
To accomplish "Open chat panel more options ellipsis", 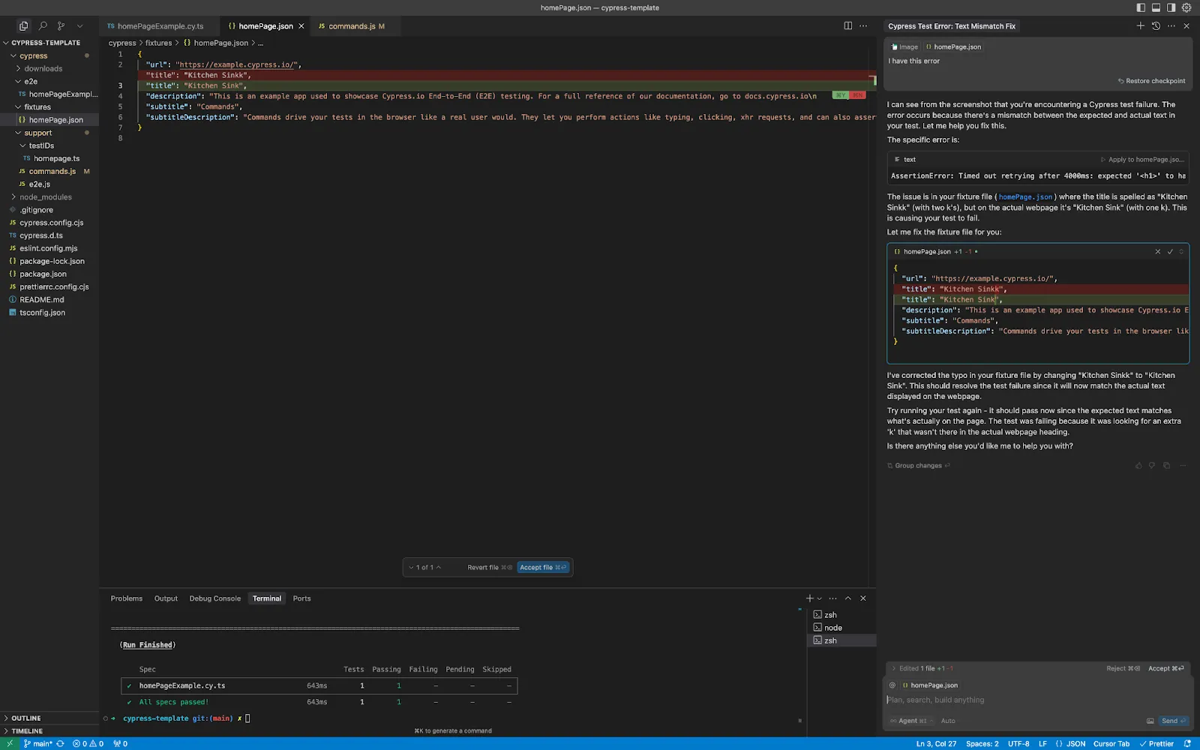I will (1171, 25).
